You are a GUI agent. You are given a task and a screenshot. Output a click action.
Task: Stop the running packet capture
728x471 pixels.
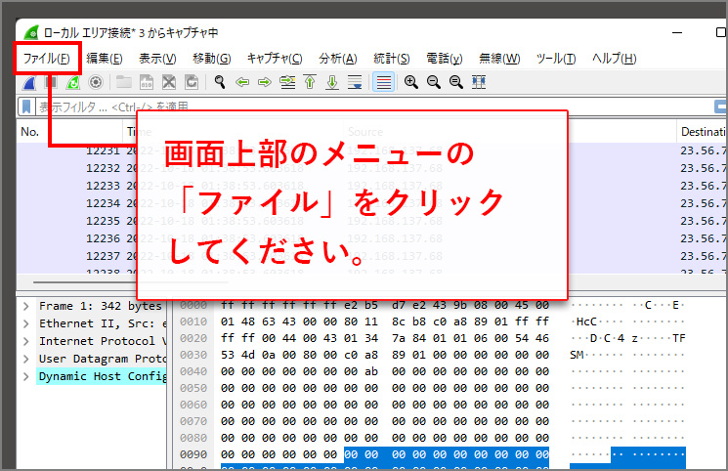[x=51, y=83]
